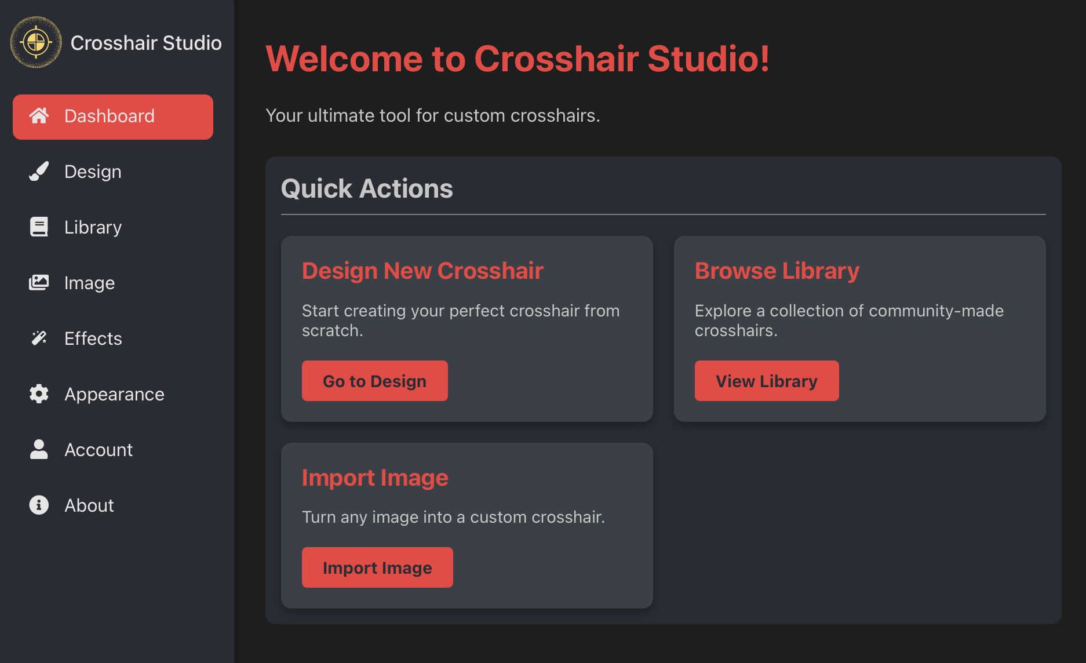Click the Crosshair Studio logo icon
This screenshot has height=663, width=1086.
point(36,42)
